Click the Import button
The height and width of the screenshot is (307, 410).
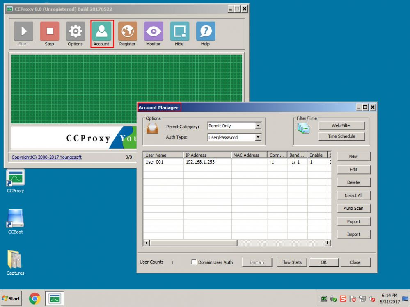point(353,234)
